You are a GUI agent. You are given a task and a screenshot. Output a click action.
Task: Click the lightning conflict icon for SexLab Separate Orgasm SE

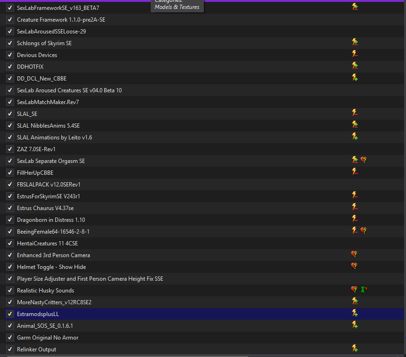coord(355,160)
